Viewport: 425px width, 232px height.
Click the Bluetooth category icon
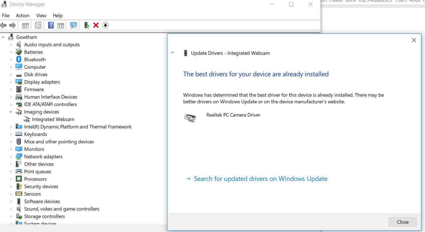tap(19, 59)
